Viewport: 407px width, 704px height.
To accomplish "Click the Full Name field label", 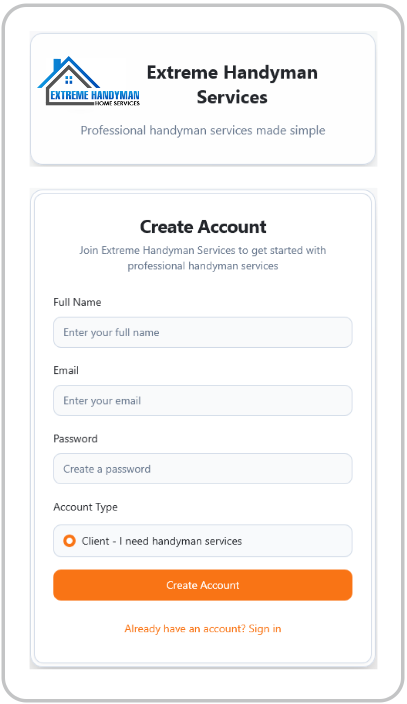I will 77,302.
